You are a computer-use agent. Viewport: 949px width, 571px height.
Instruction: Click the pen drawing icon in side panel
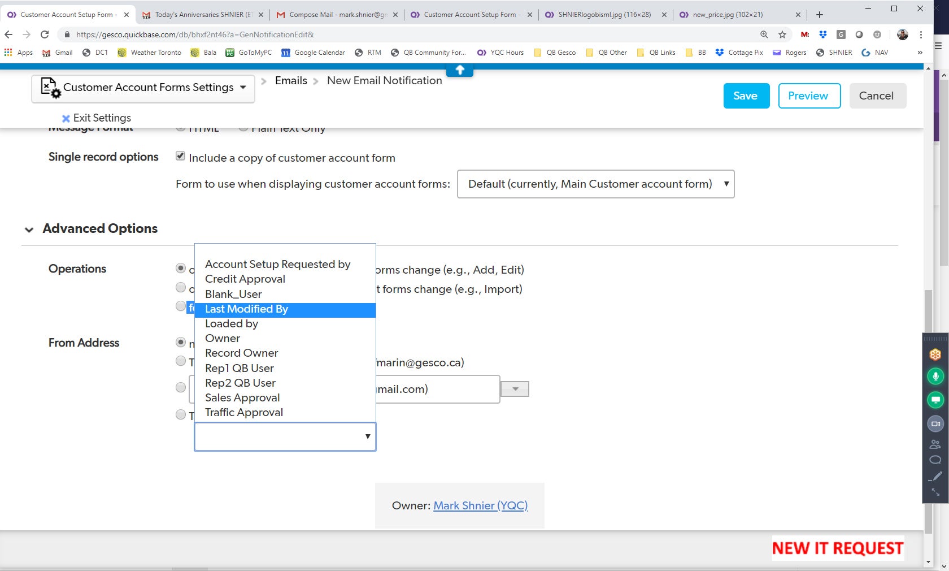[935, 476]
